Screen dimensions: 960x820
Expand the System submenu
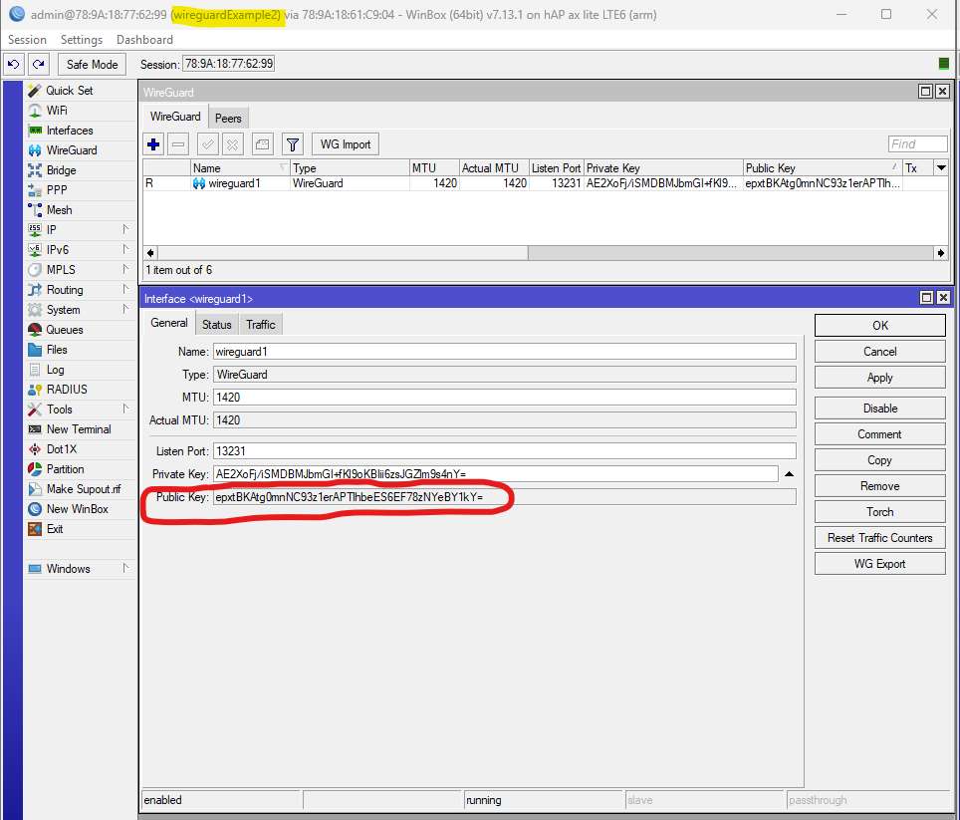(x=125, y=309)
